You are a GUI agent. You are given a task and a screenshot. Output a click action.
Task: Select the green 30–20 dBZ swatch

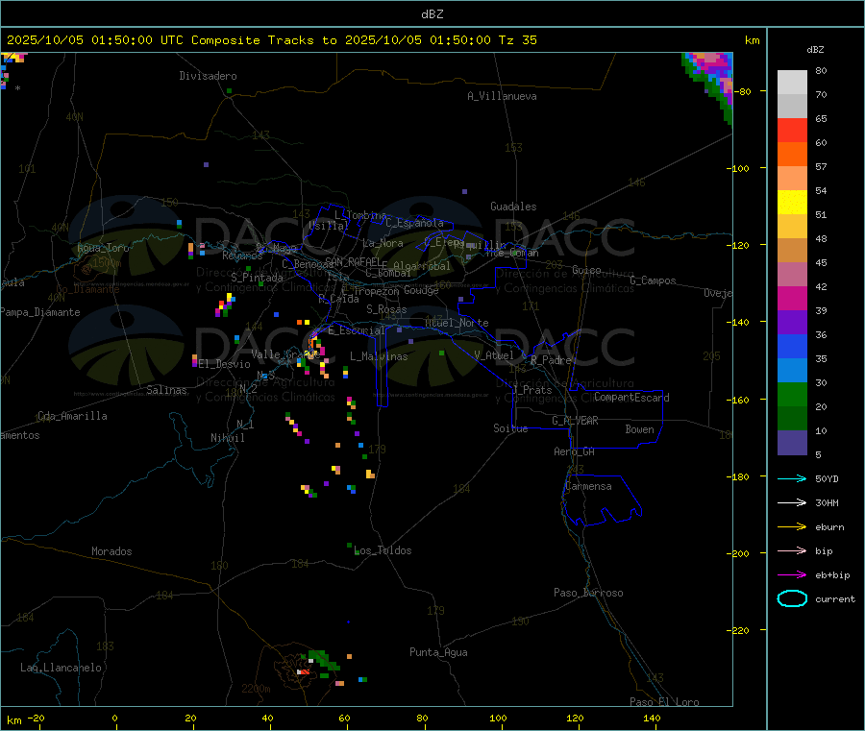(792, 394)
